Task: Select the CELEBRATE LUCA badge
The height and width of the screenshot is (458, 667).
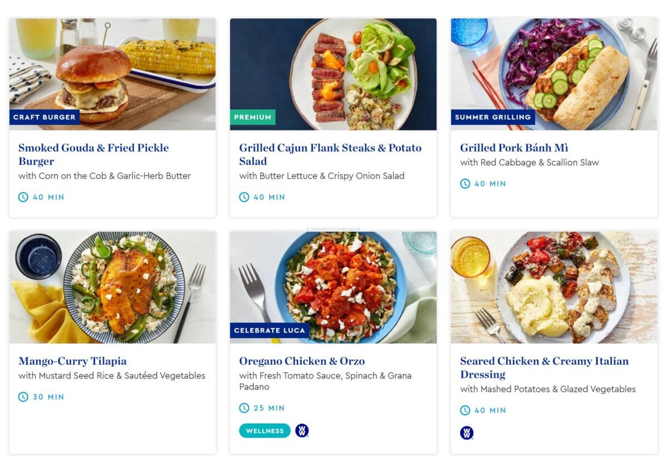Action: [270, 330]
